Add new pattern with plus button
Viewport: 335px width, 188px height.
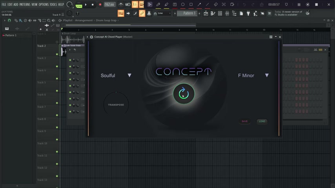coord(199,13)
